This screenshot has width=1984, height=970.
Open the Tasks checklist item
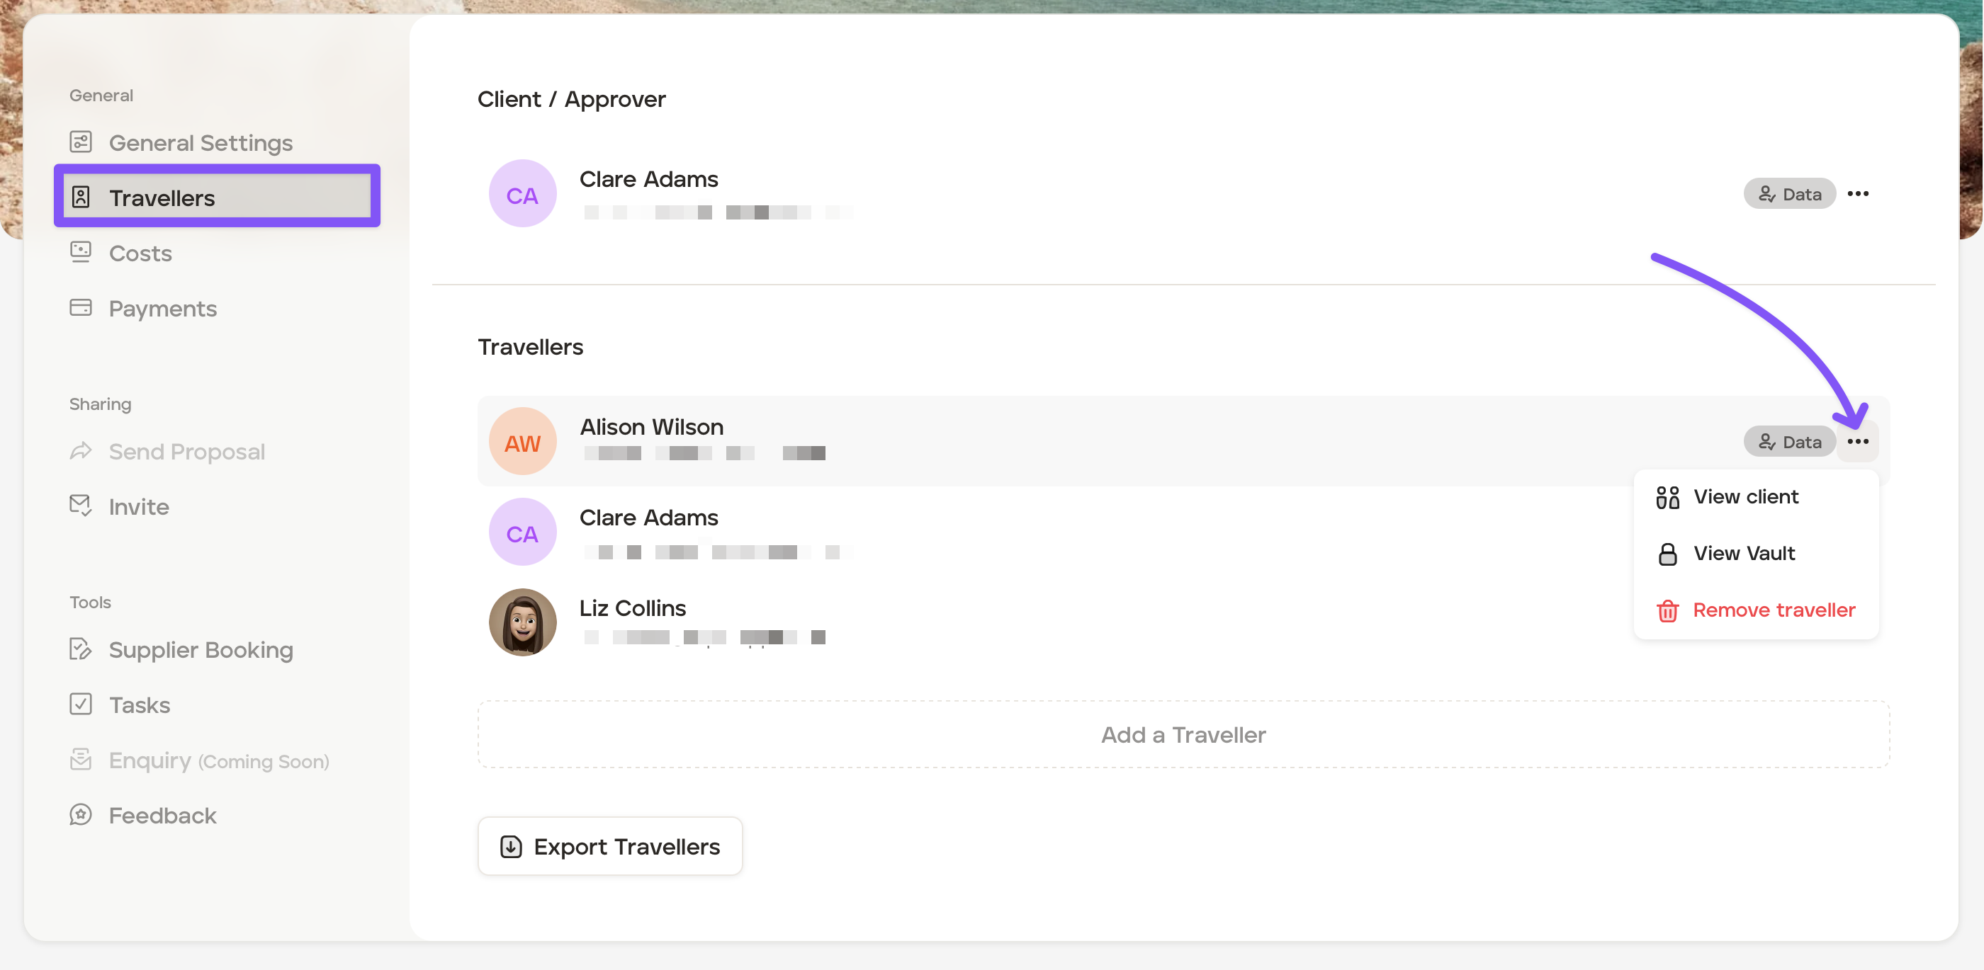pos(139,705)
